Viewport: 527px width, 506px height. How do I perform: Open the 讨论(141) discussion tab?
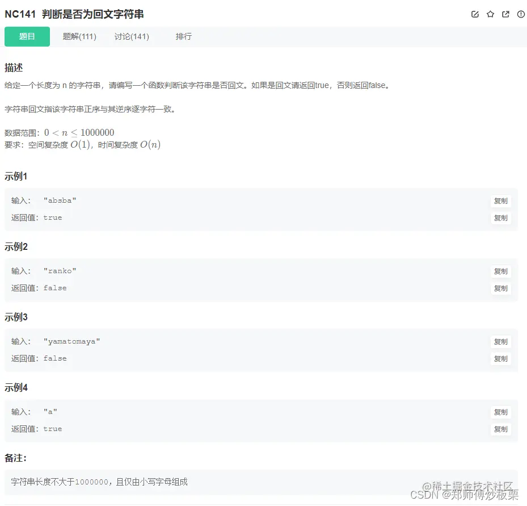tap(132, 36)
